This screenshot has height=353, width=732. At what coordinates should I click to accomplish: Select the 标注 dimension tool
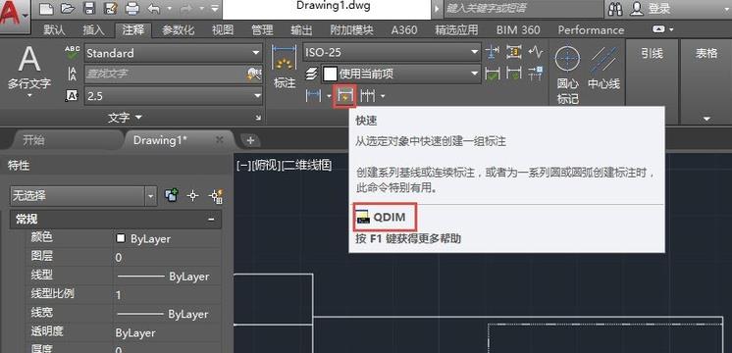tap(285, 67)
